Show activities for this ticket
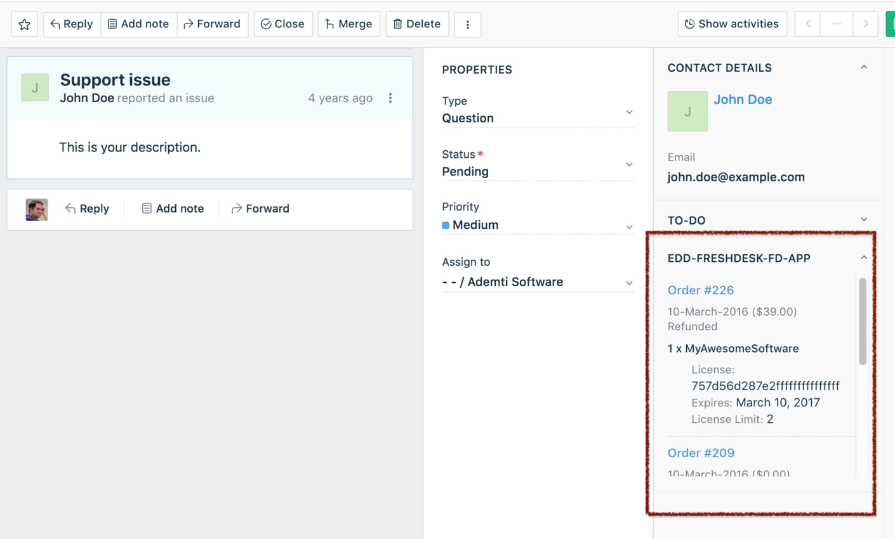The image size is (895, 539). (x=732, y=24)
